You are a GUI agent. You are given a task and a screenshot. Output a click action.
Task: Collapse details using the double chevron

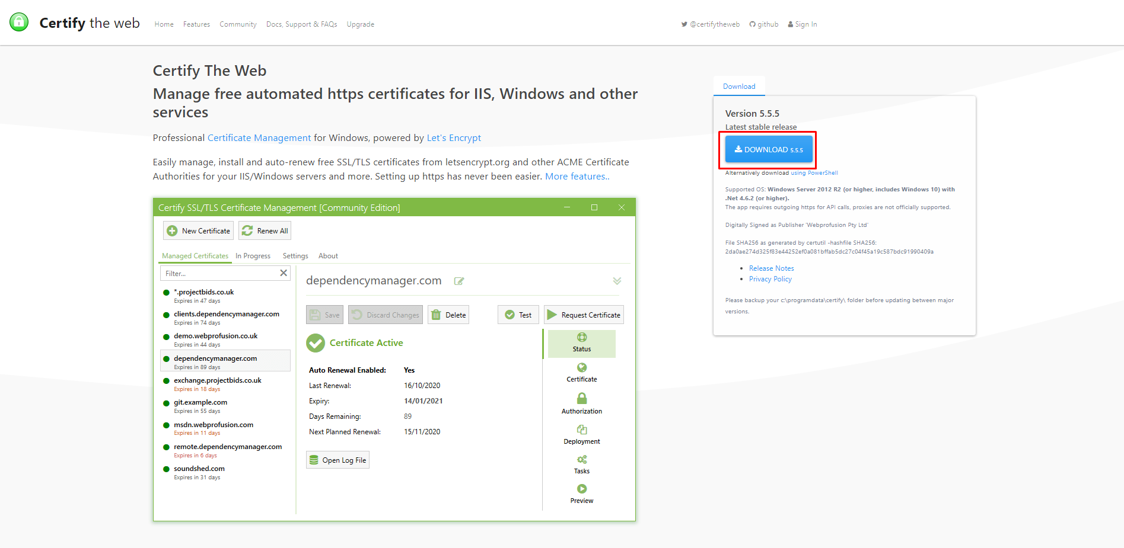tap(617, 281)
